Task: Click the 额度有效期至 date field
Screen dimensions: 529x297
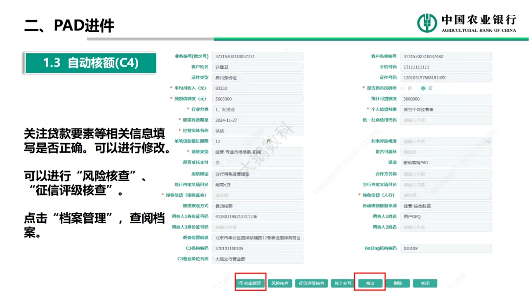Action: pyautogui.click(x=258, y=120)
